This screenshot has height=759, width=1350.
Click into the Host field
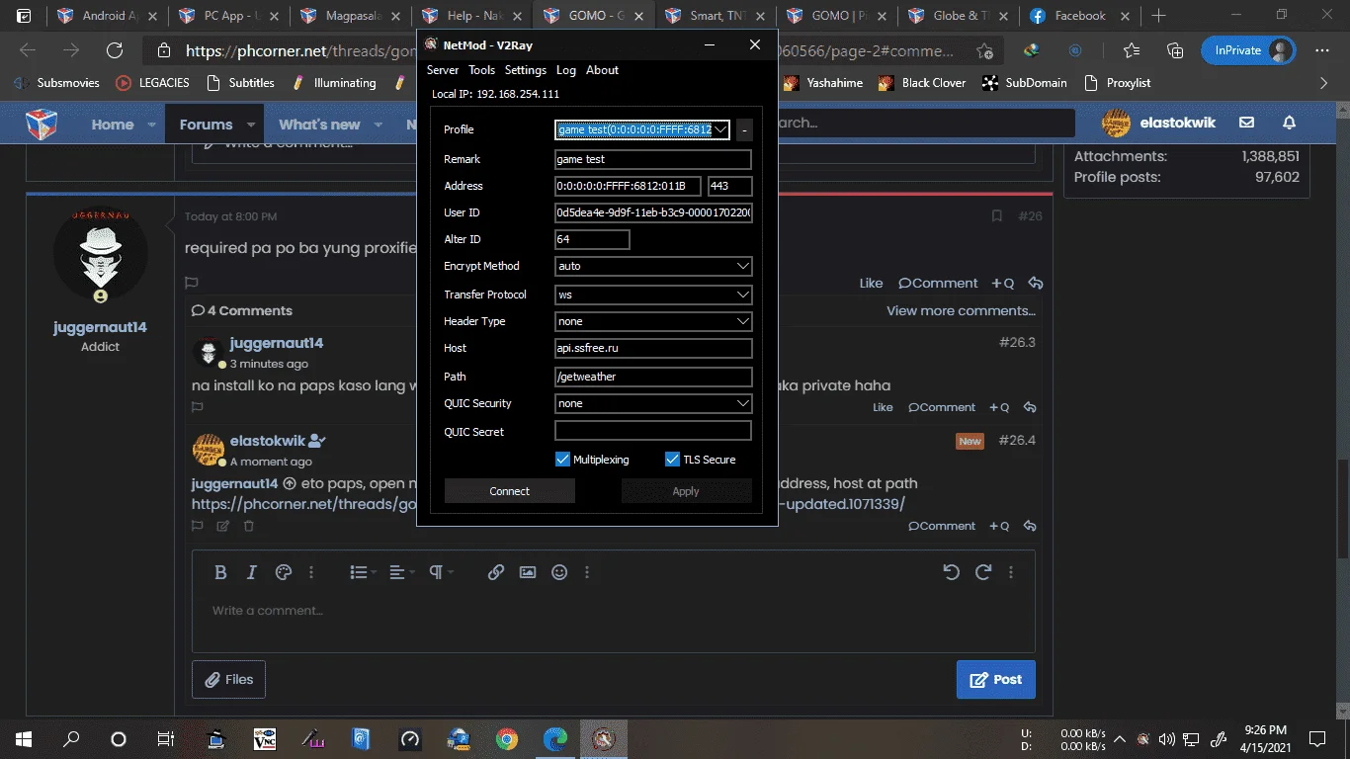(653, 348)
